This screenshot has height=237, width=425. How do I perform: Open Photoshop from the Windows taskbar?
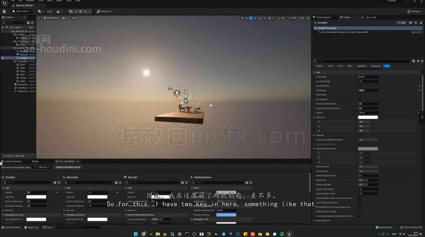[238, 234]
